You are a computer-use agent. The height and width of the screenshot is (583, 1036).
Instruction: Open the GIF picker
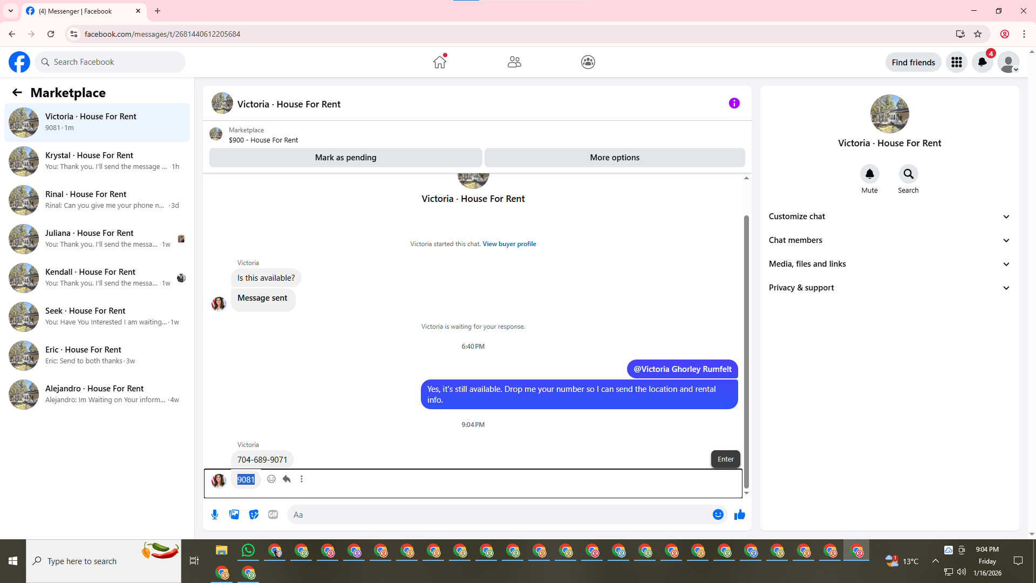point(273,514)
